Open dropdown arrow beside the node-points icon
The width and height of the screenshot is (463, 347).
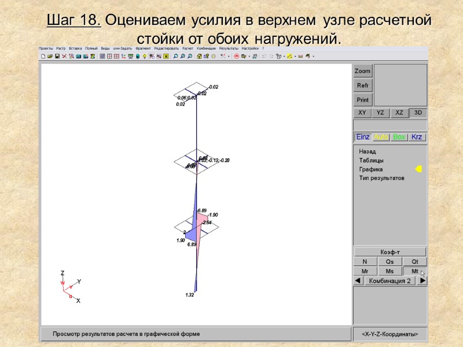pos(229,56)
